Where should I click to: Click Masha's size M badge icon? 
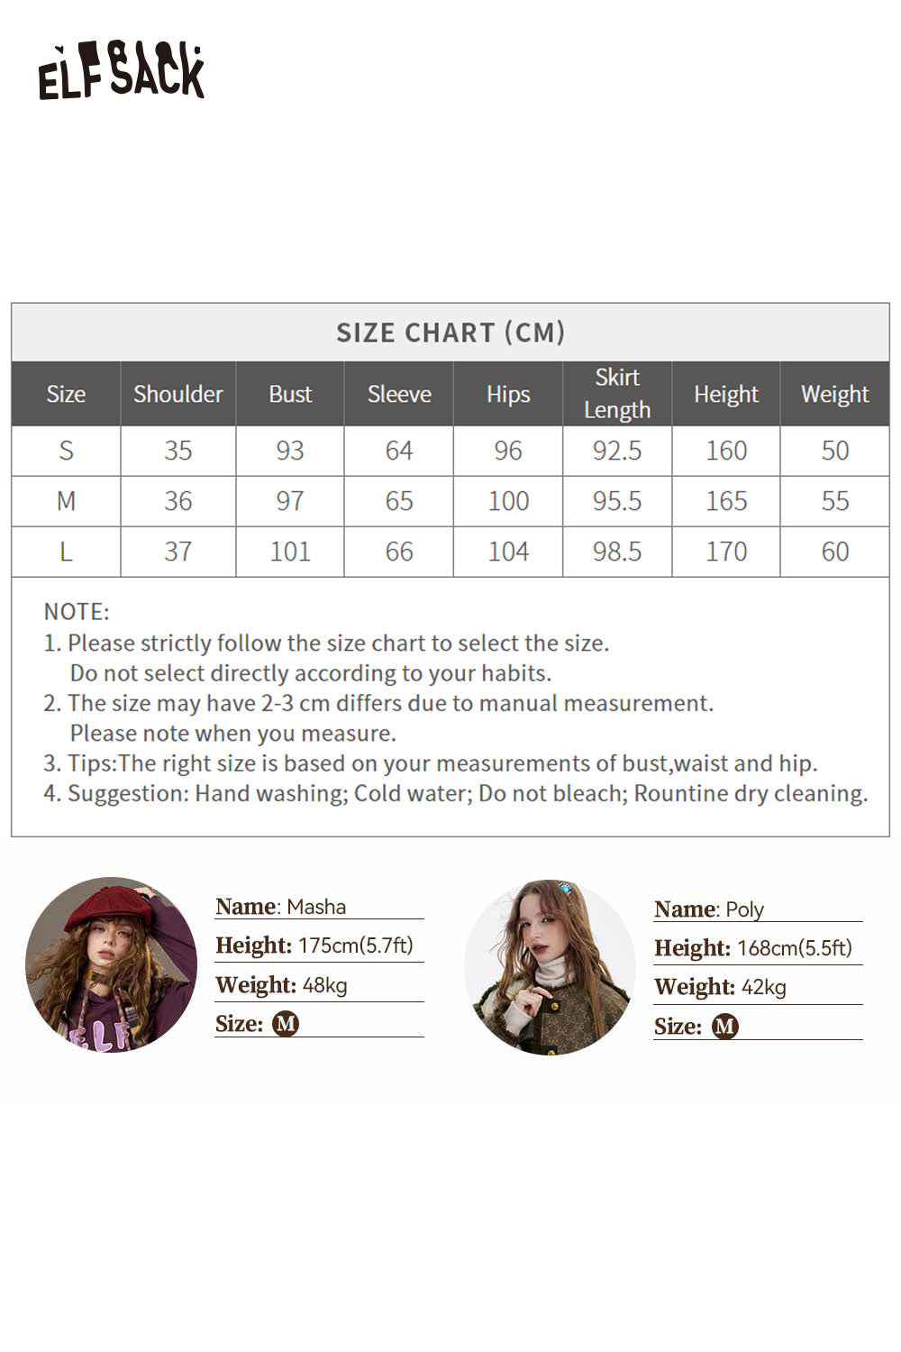point(286,1024)
